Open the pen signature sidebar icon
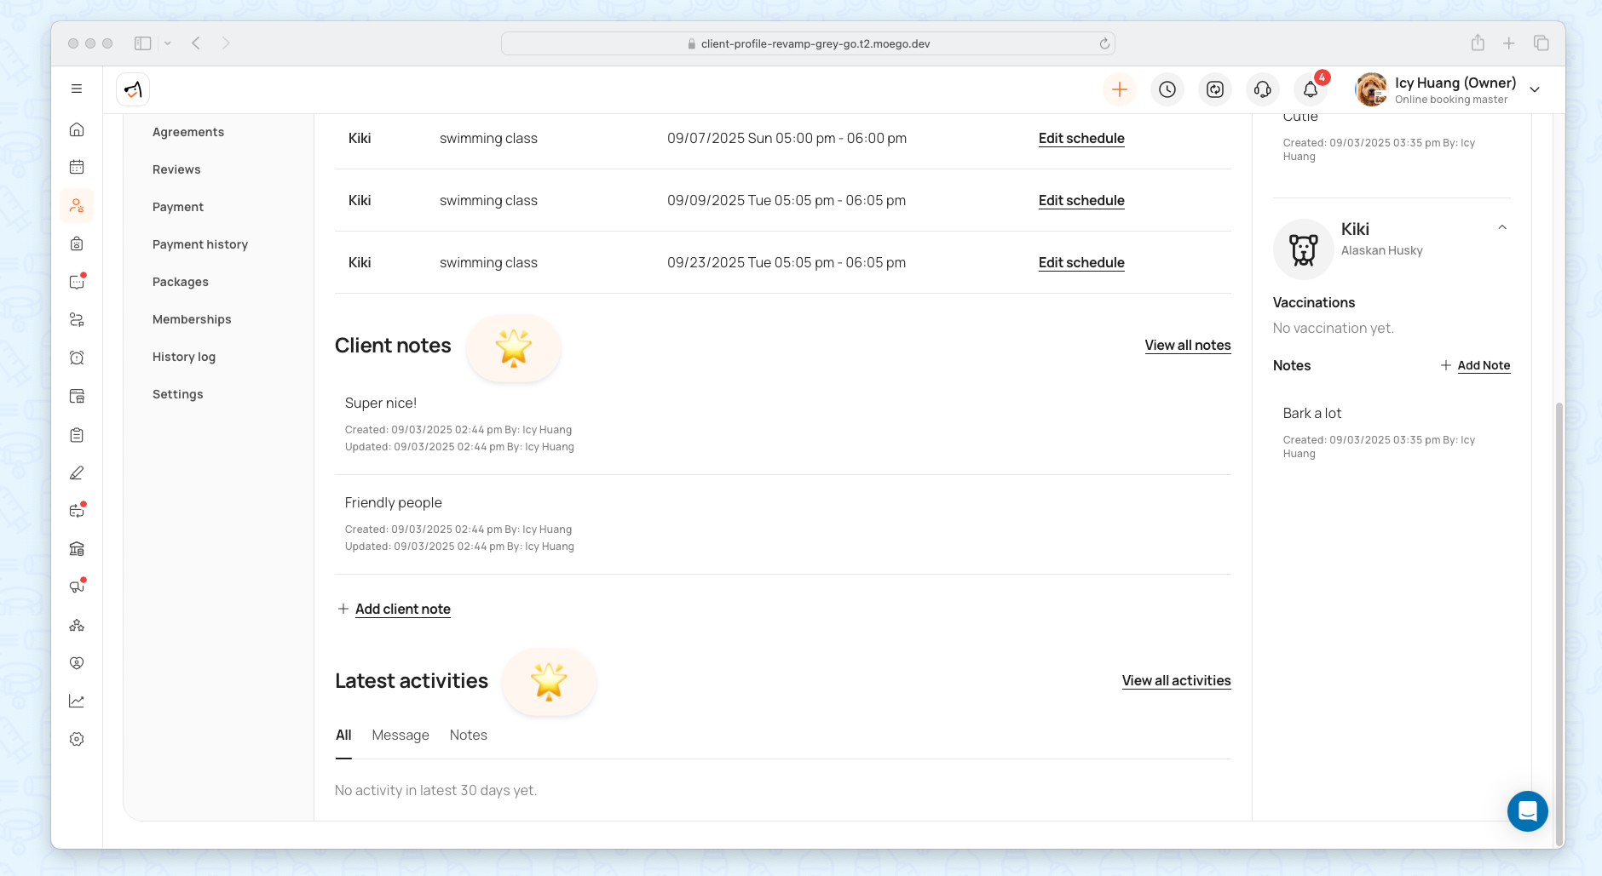 [x=77, y=472]
